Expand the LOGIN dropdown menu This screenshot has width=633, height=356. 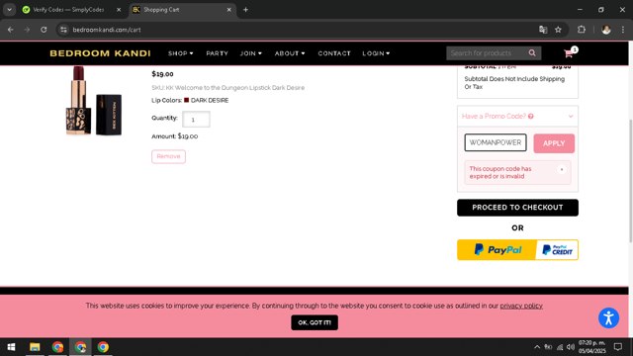376,53
